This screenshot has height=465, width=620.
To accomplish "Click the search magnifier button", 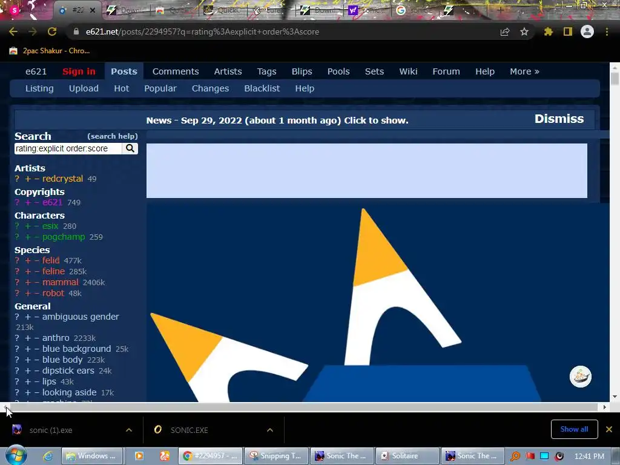I will 130,149.
